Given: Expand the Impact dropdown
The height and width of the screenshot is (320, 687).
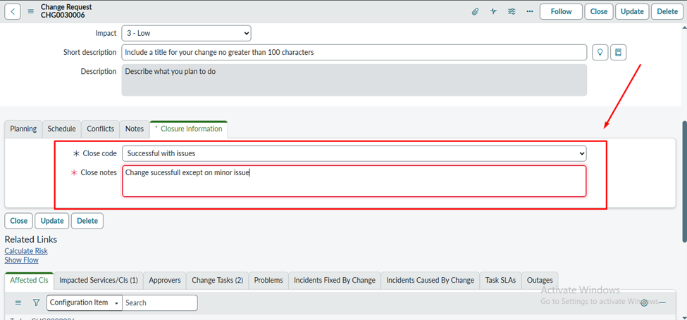Looking at the screenshot, I should point(186,33).
